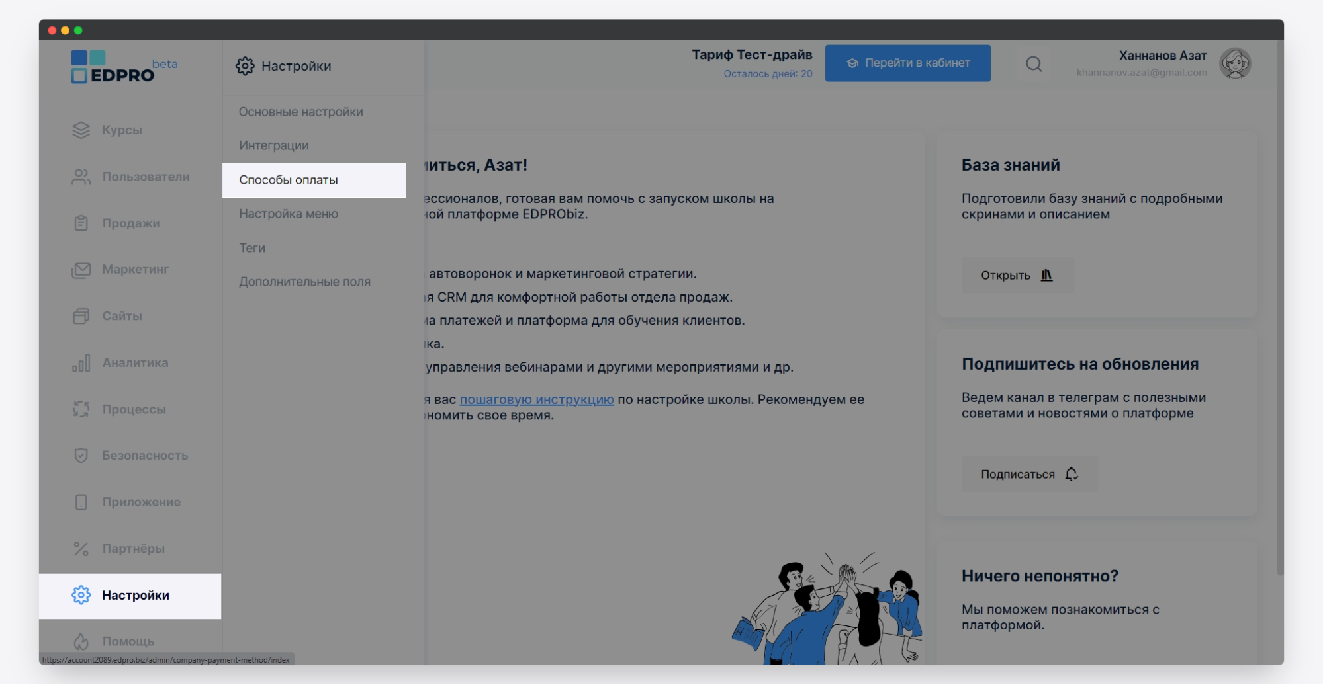Click the search magnifier icon in header
Screen dimensions: 1323x685
tap(1034, 64)
